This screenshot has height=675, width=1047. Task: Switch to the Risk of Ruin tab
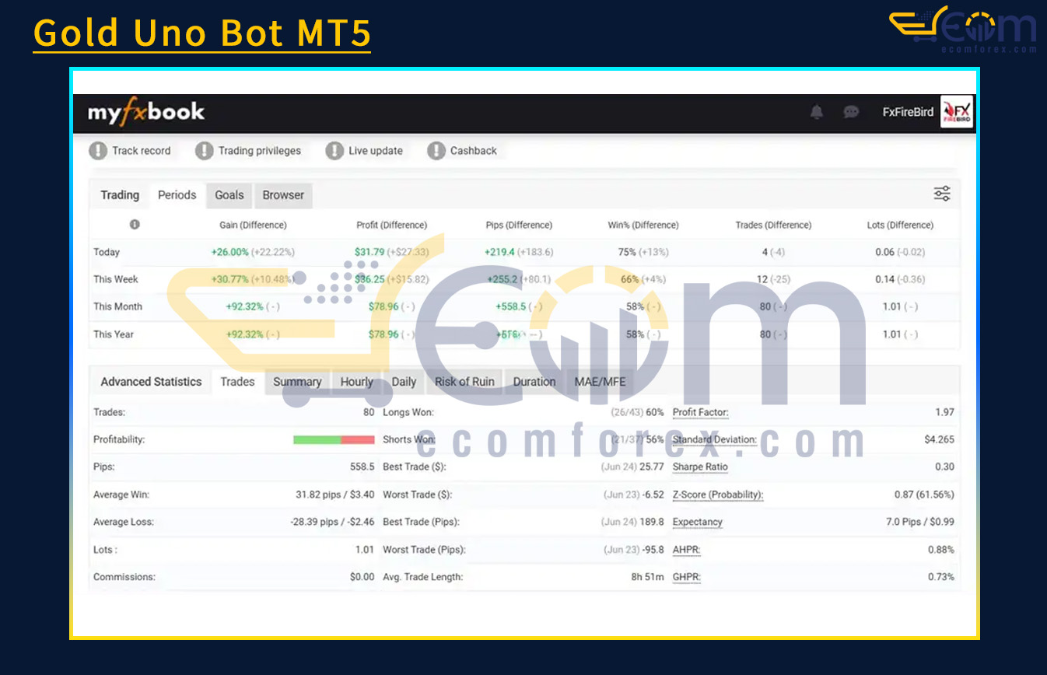(464, 382)
